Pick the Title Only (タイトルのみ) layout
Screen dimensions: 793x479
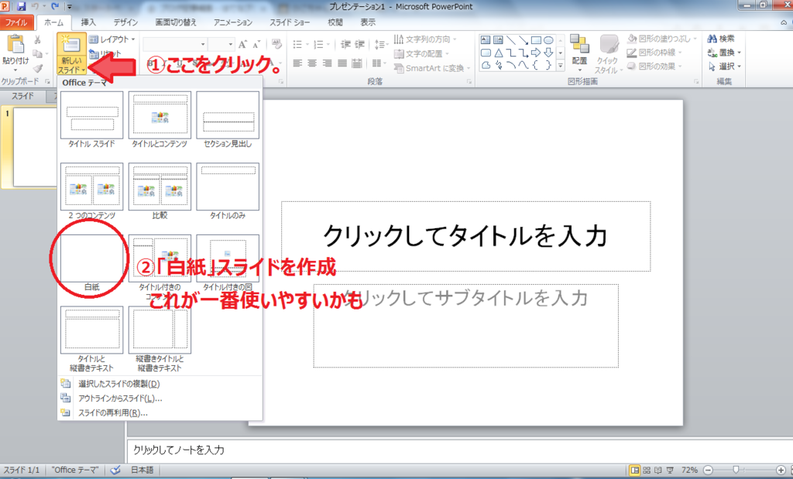(x=228, y=191)
